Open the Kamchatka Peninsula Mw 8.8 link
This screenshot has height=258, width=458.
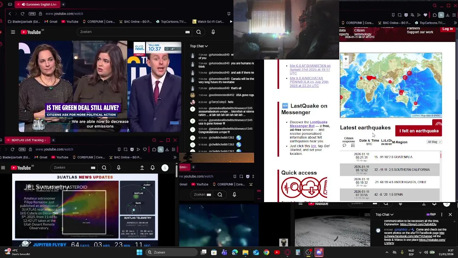309,82
